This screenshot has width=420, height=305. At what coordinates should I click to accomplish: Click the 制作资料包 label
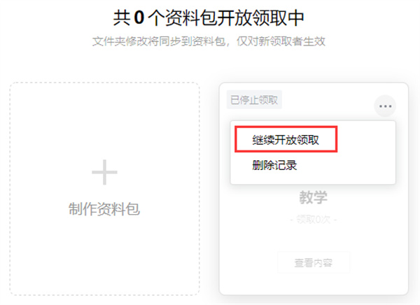[104, 209]
